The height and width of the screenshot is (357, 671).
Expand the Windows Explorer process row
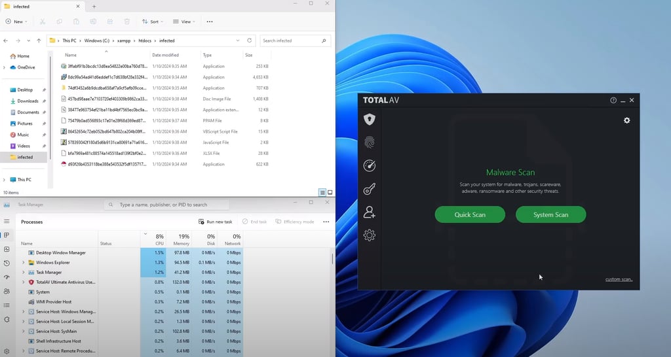pos(24,263)
